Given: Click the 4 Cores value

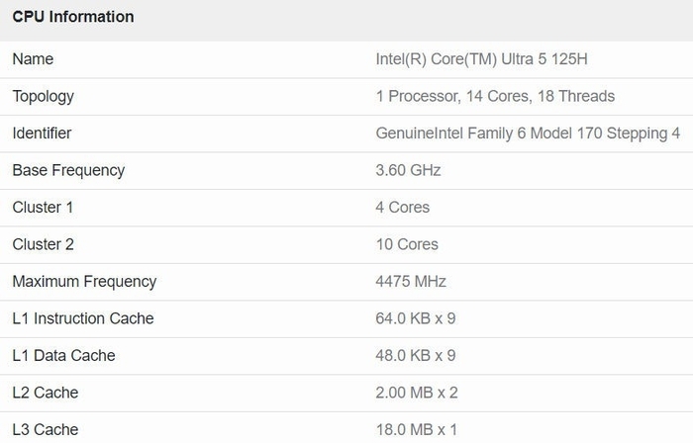Looking at the screenshot, I should pyautogui.click(x=403, y=208).
